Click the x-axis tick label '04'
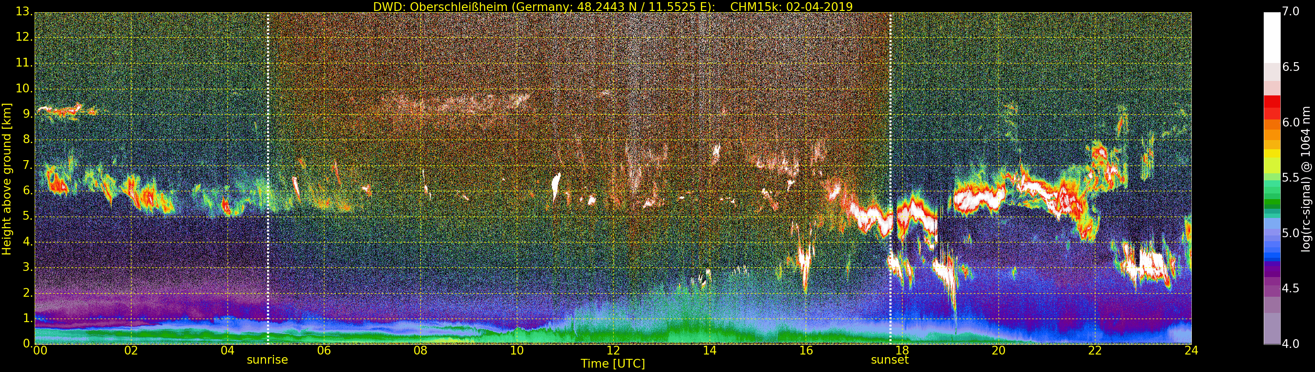The height and width of the screenshot is (372, 1315). click(227, 351)
